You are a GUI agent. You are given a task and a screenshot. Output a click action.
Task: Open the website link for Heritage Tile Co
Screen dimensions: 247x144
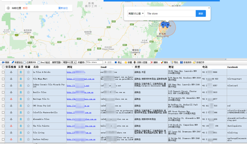[x=81, y=99]
